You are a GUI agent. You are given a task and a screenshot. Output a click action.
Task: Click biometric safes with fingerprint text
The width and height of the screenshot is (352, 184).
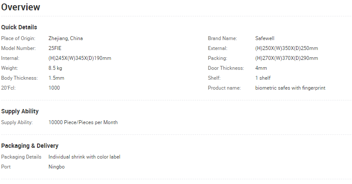(x=290, y=88)
